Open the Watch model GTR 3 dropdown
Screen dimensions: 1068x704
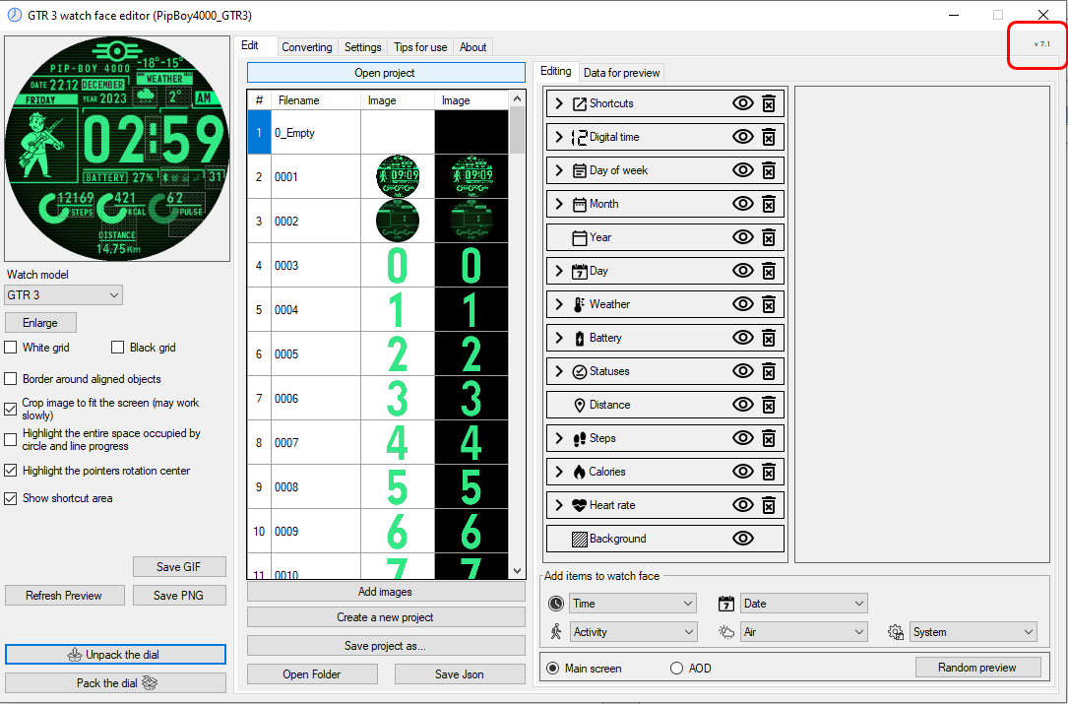coord(63,295)
